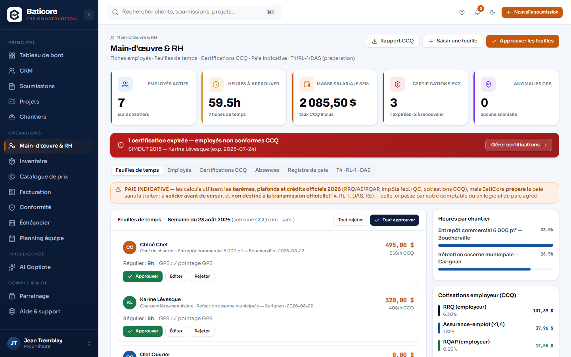The height and width of the screenshot is (357, 571).
Task: Click the Olaf Ouvrier employee name
Action: point(155,354)
